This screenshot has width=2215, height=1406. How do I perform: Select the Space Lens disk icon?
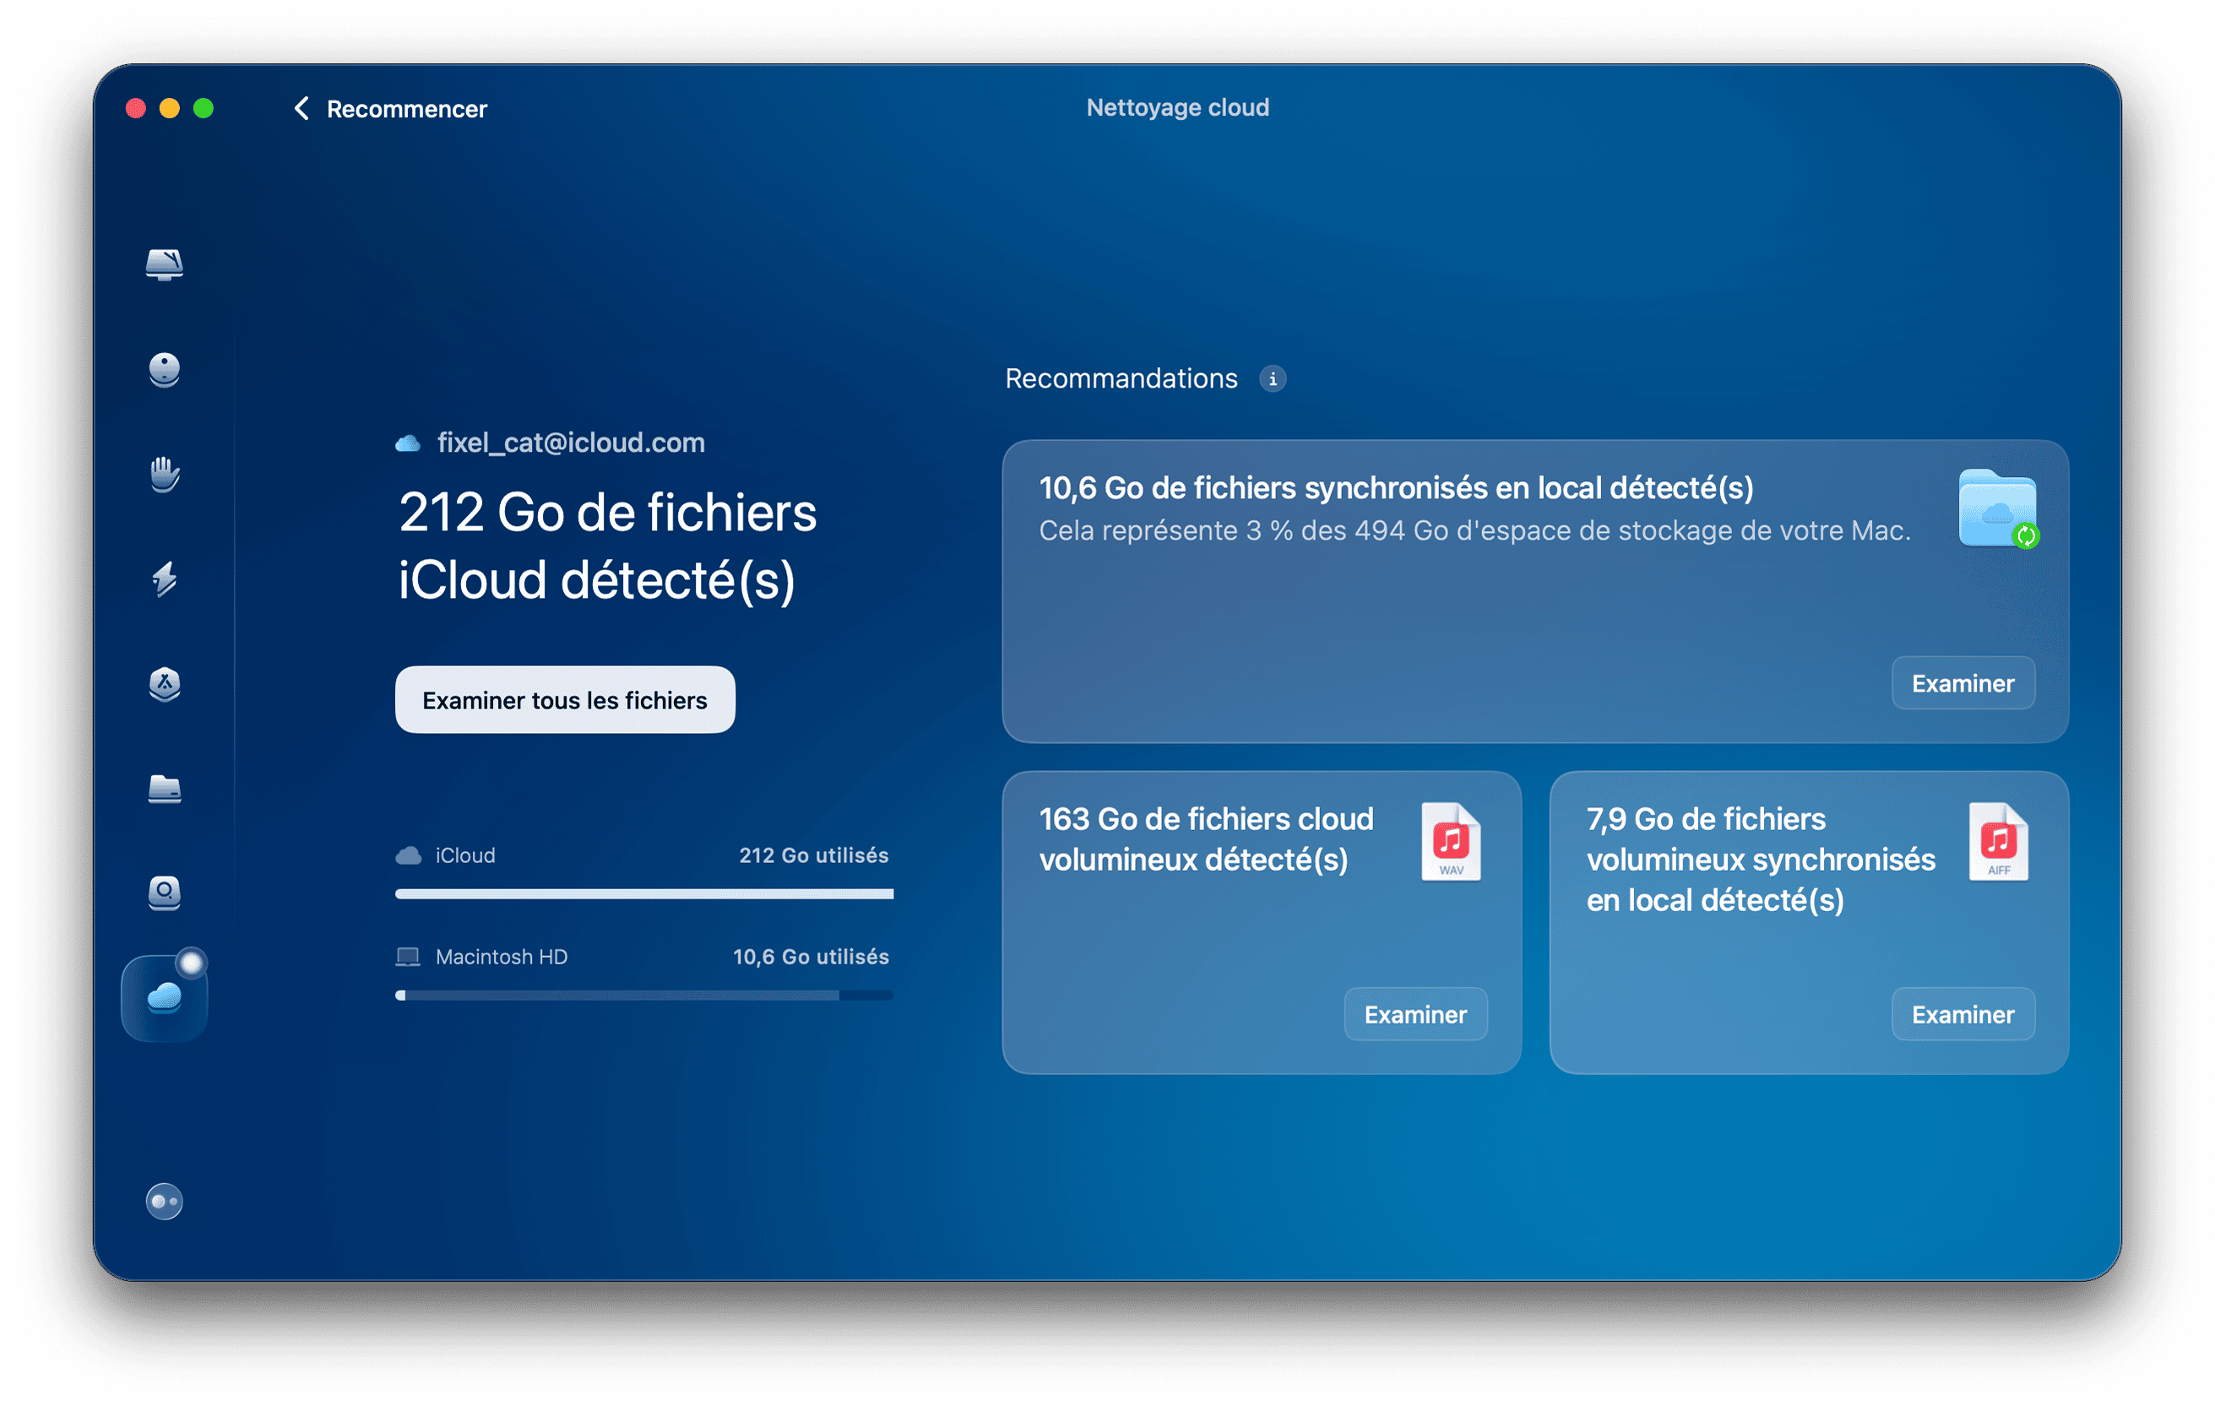tap(164, 893)
